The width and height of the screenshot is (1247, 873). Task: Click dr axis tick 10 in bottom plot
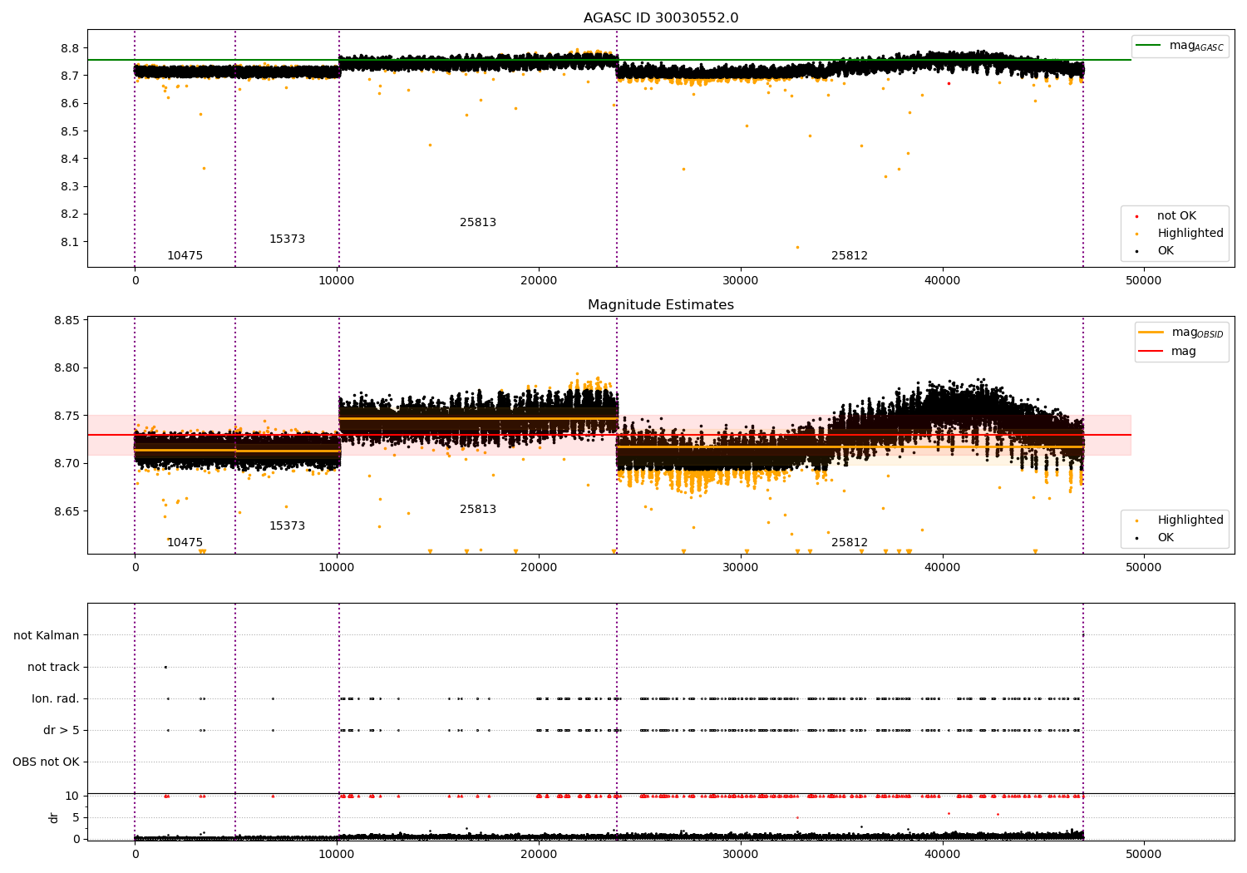pyautogui.click(x=72, y=796)
